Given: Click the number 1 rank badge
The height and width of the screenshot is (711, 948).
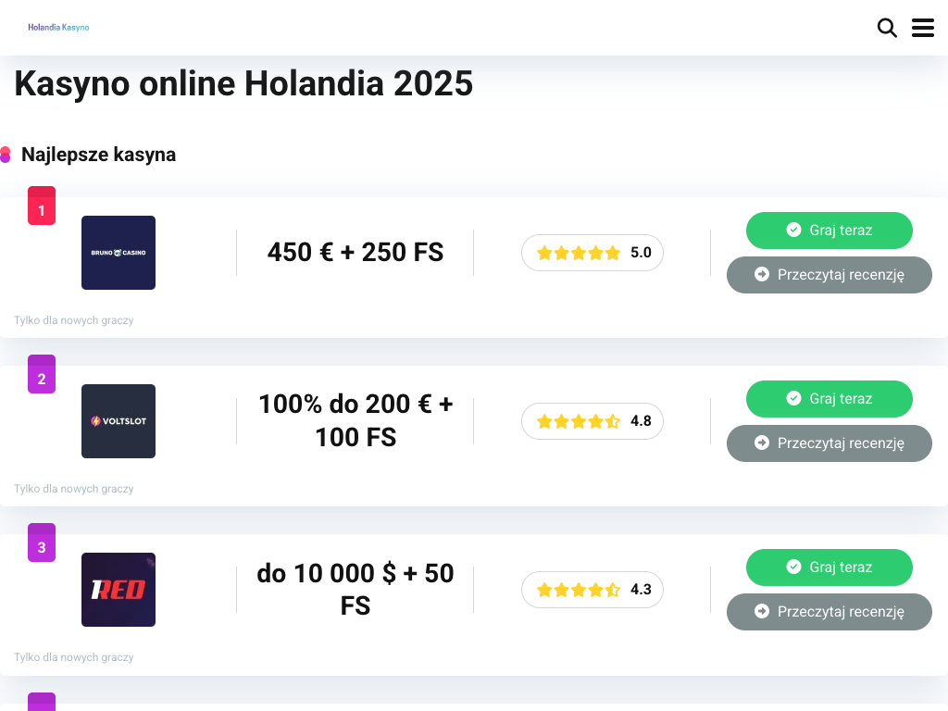Looking at the screenshot, I should pos(42,208).
